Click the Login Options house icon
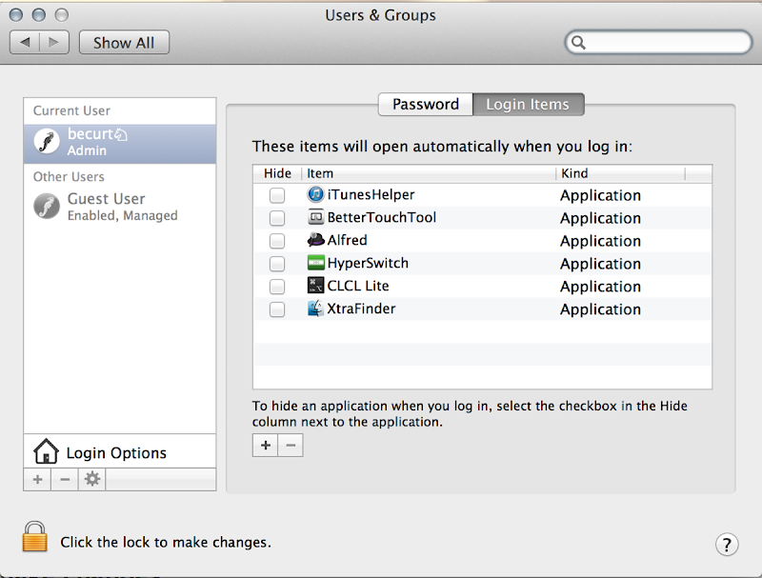 tap(46, 451)
